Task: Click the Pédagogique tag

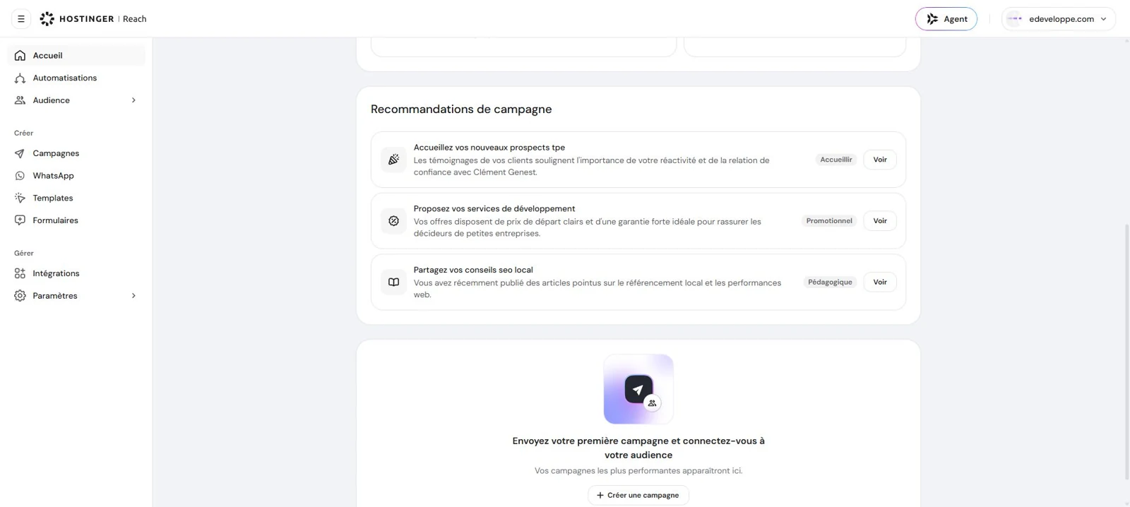Action: point(830,282)
